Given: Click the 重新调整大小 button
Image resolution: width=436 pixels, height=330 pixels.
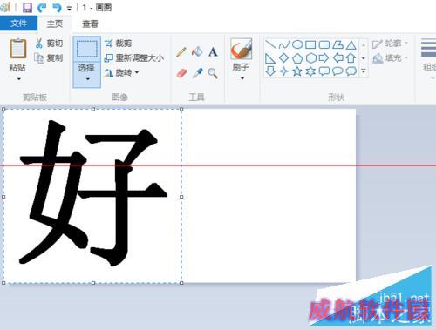Looking at the screenshot, I should (134, 57).
